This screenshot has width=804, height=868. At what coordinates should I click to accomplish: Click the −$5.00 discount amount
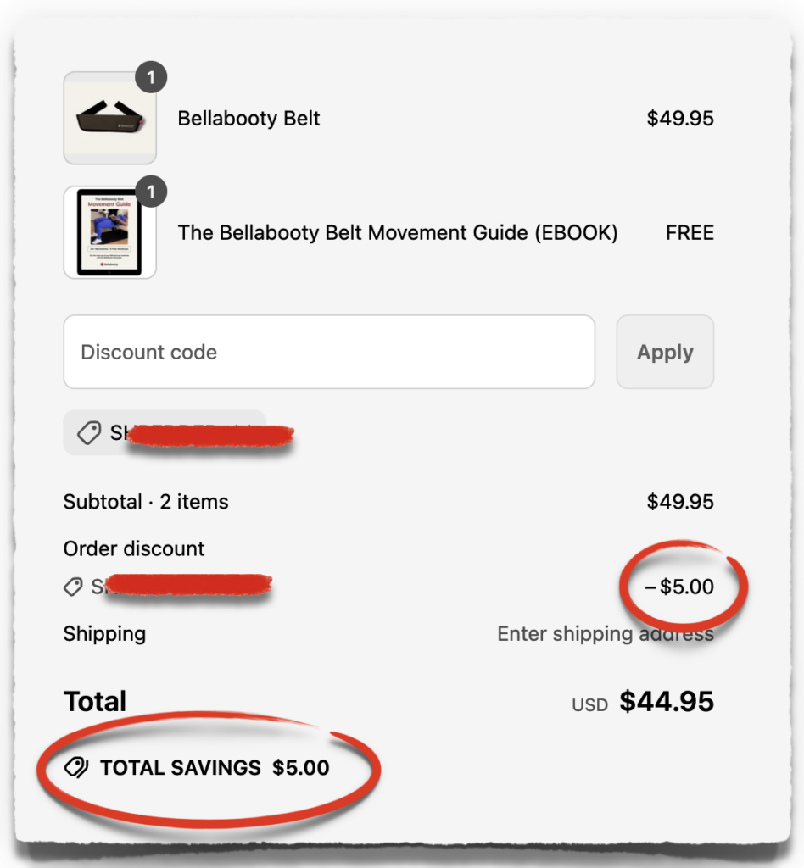point(679,587)
